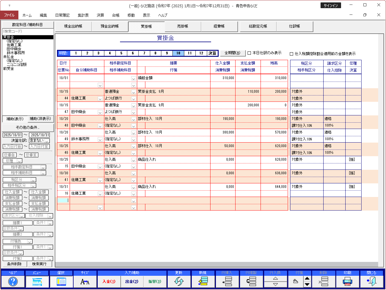Add a new entry using 新規 icon
Viewport: 386px width, 290px height.
(203, 282)
